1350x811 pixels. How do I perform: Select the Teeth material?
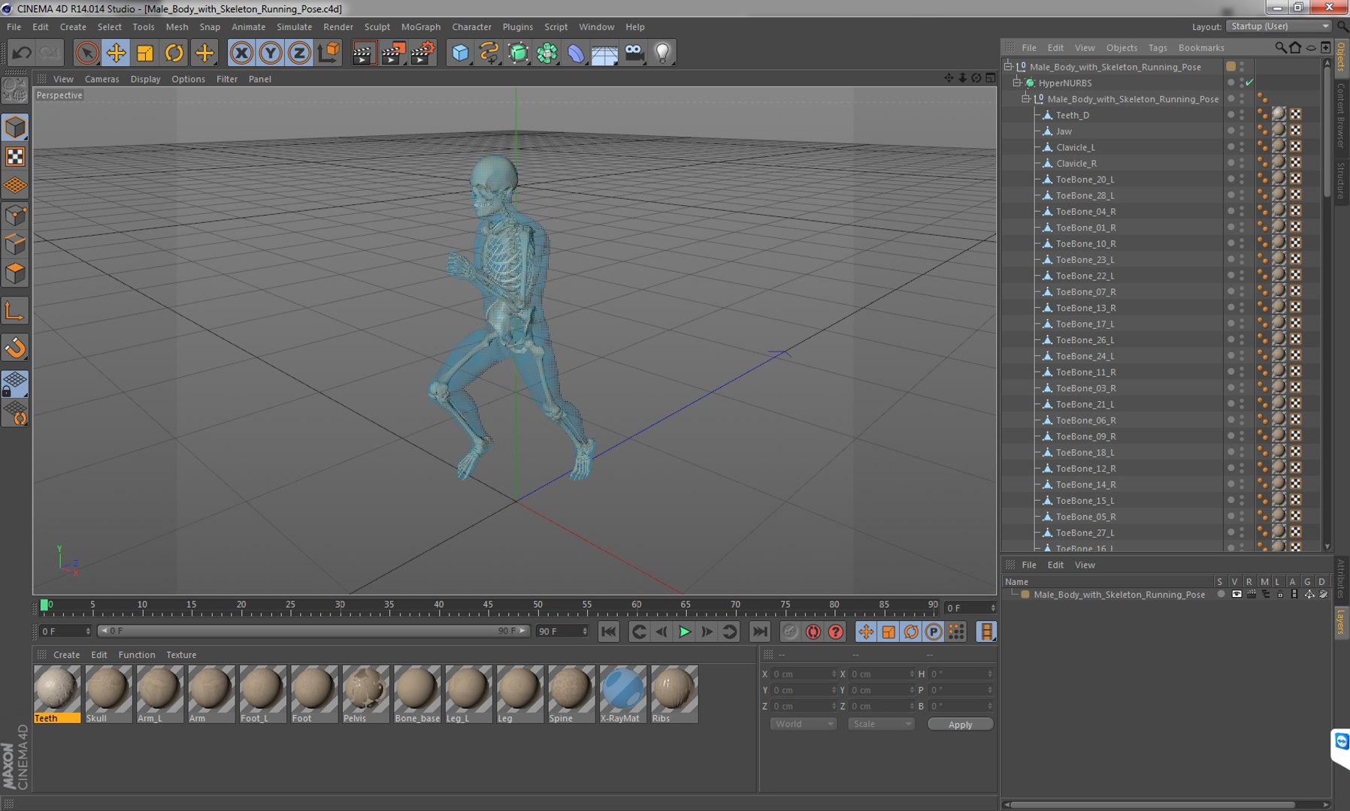point(57,694)
